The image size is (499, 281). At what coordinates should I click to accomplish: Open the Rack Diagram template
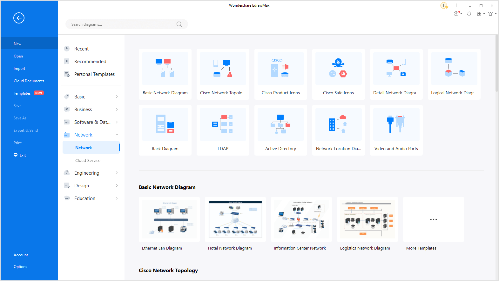(x=165, y=130)
